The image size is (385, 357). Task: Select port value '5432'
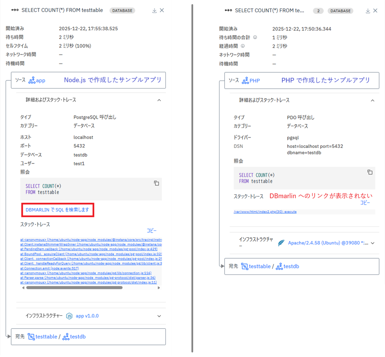(79, 146)
